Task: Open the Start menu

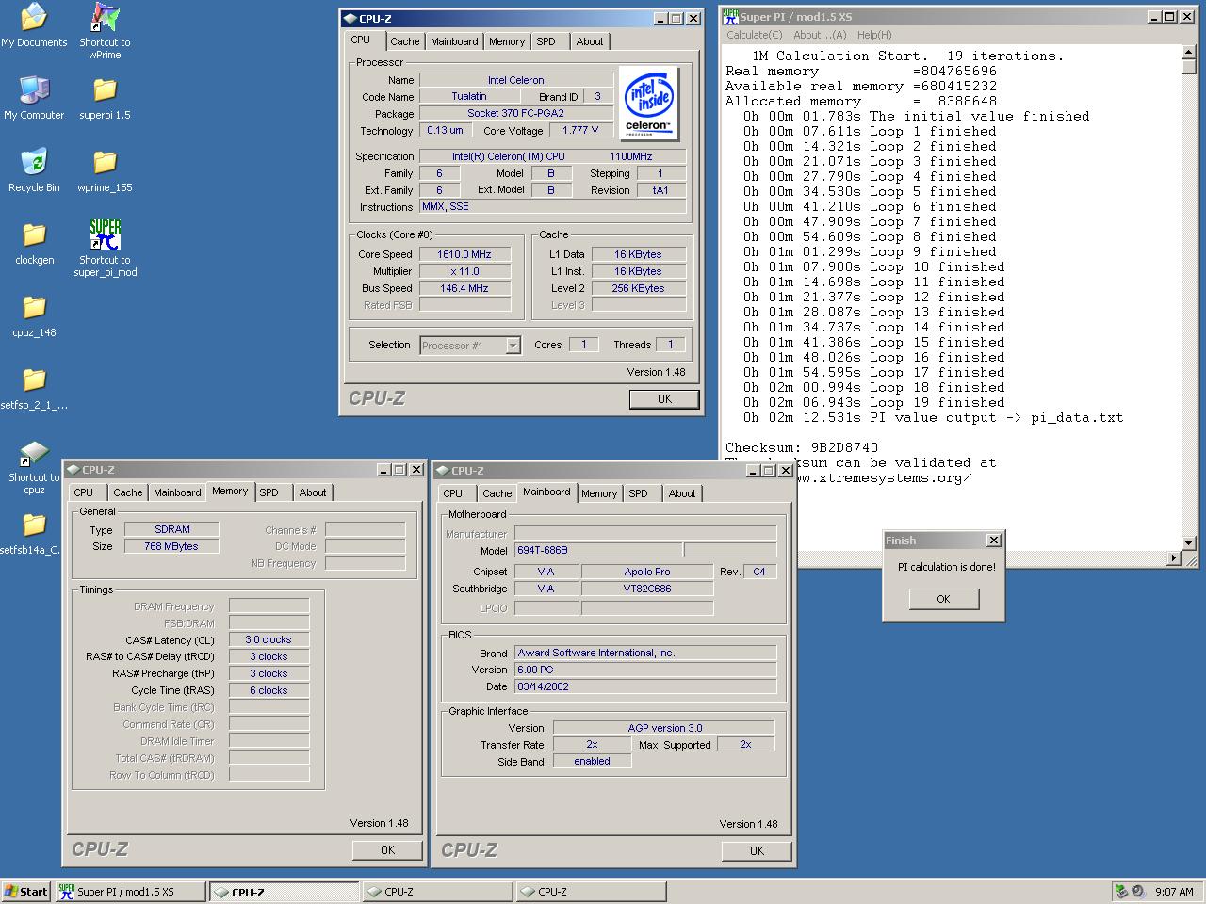Action: (x=26, y=892)
